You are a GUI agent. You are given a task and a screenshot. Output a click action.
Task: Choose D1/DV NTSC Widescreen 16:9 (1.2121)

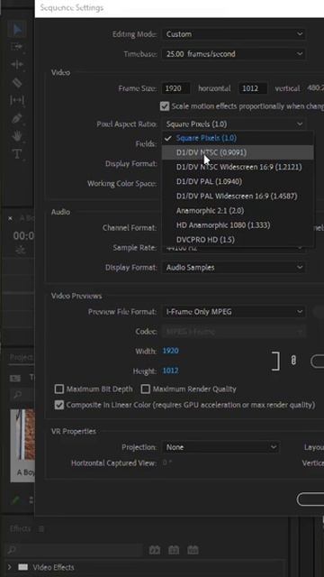click(238, 167)
